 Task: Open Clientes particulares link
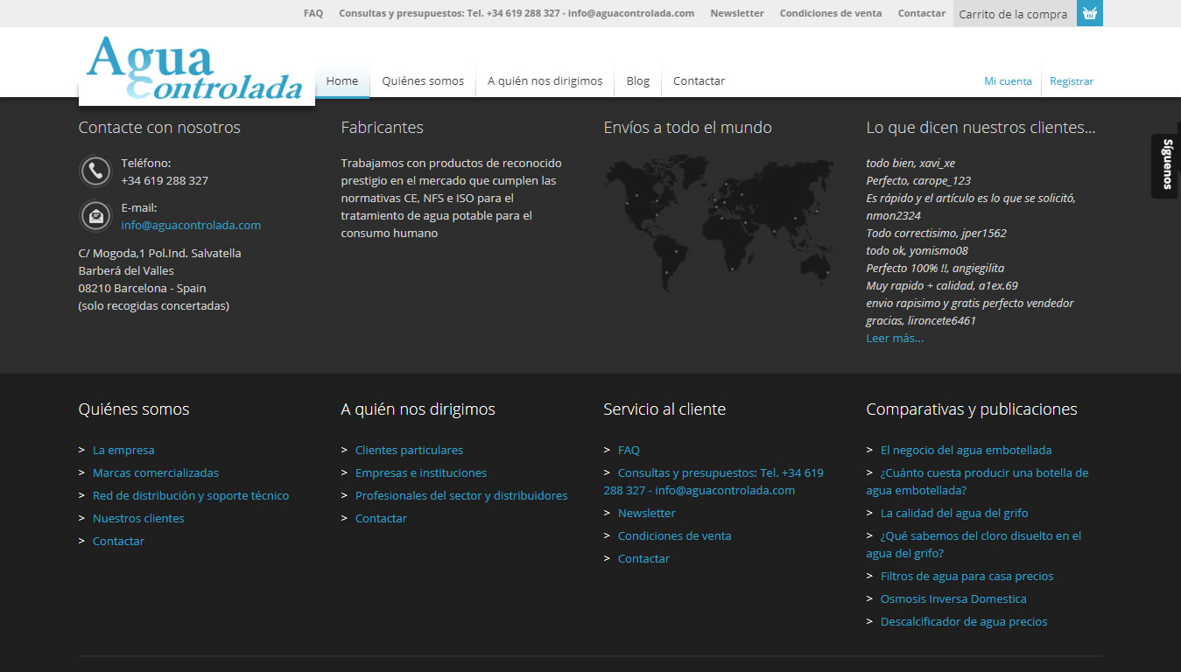[409, 450]
